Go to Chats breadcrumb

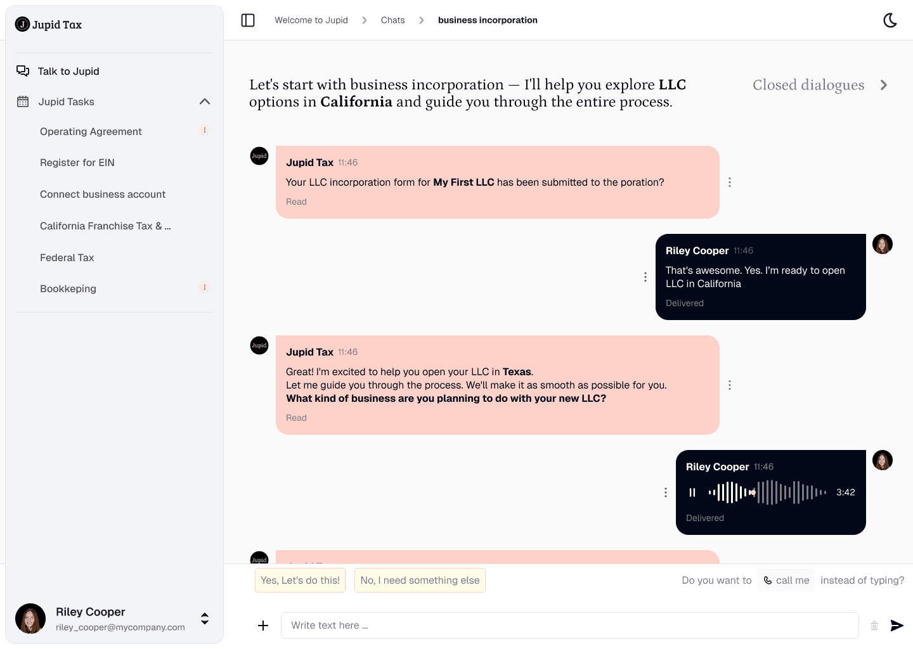tap(392, 20)
